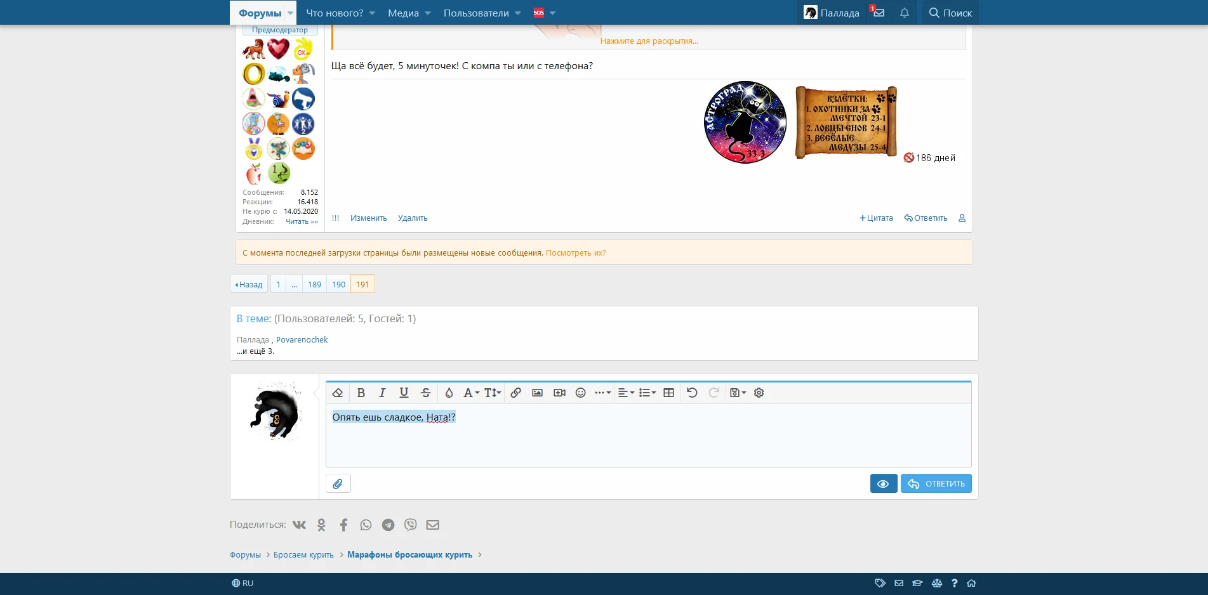Click the Астроград round signature image
This screenshot has width=1208, height=595.
pos(745,122)
